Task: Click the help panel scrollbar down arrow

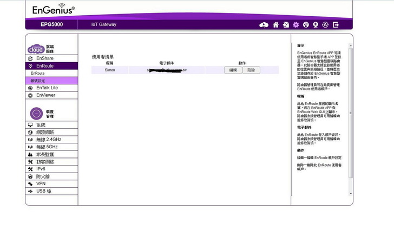Action: (x=350, y=194)
